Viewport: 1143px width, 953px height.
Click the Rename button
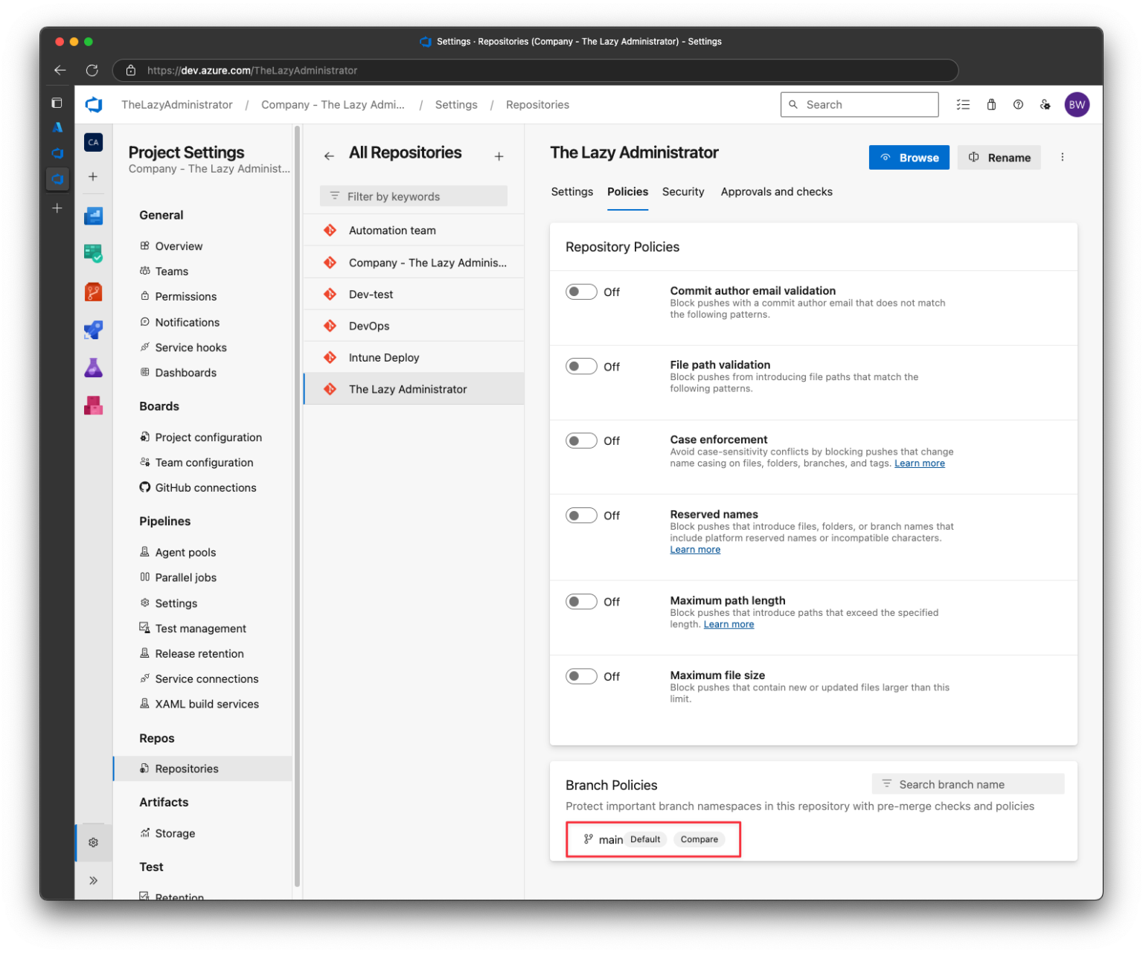point(999,158)
